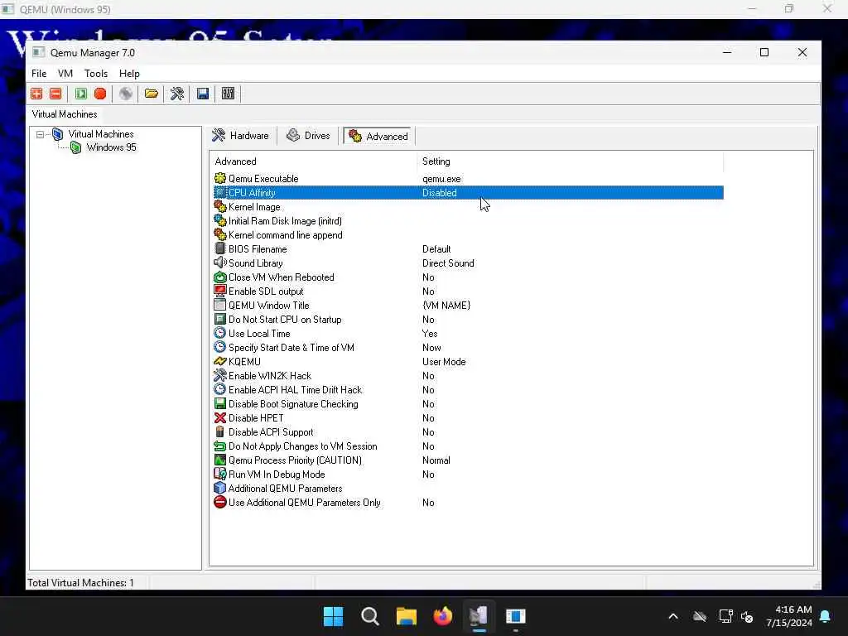Click the red plus new VM toolbar icon
848x636 pixels.
pos(36,94)
